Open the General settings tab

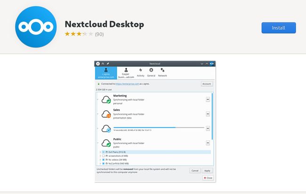pyautogui.click(x=151, y=73)
